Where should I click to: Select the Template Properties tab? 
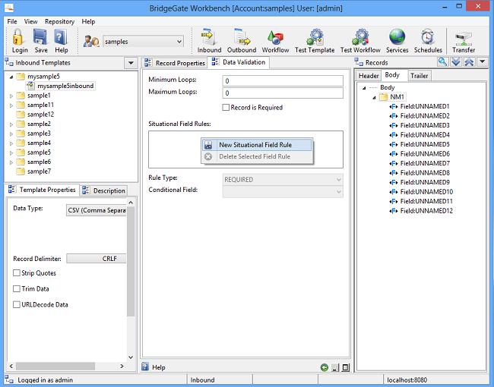click(42, 190)
